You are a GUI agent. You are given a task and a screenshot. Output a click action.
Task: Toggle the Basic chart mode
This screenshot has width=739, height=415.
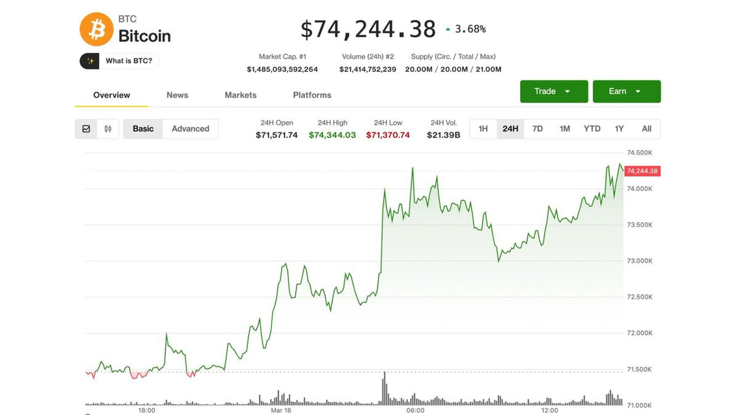point(143,128)
